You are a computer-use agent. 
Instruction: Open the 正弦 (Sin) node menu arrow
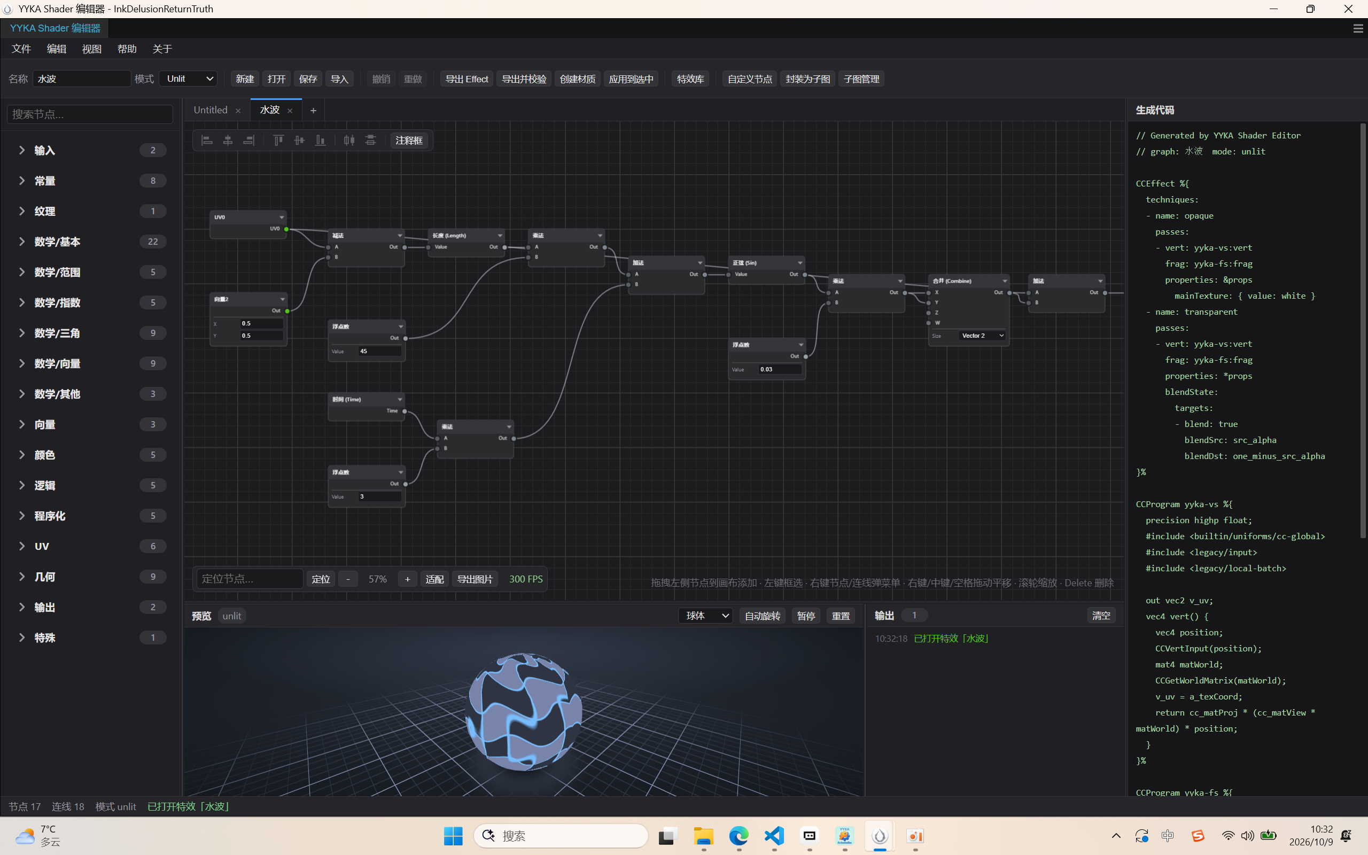pyautogui.click(x=800, y=262)
